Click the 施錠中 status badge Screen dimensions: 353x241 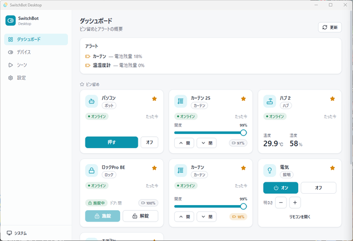click(x=96, y=203)
